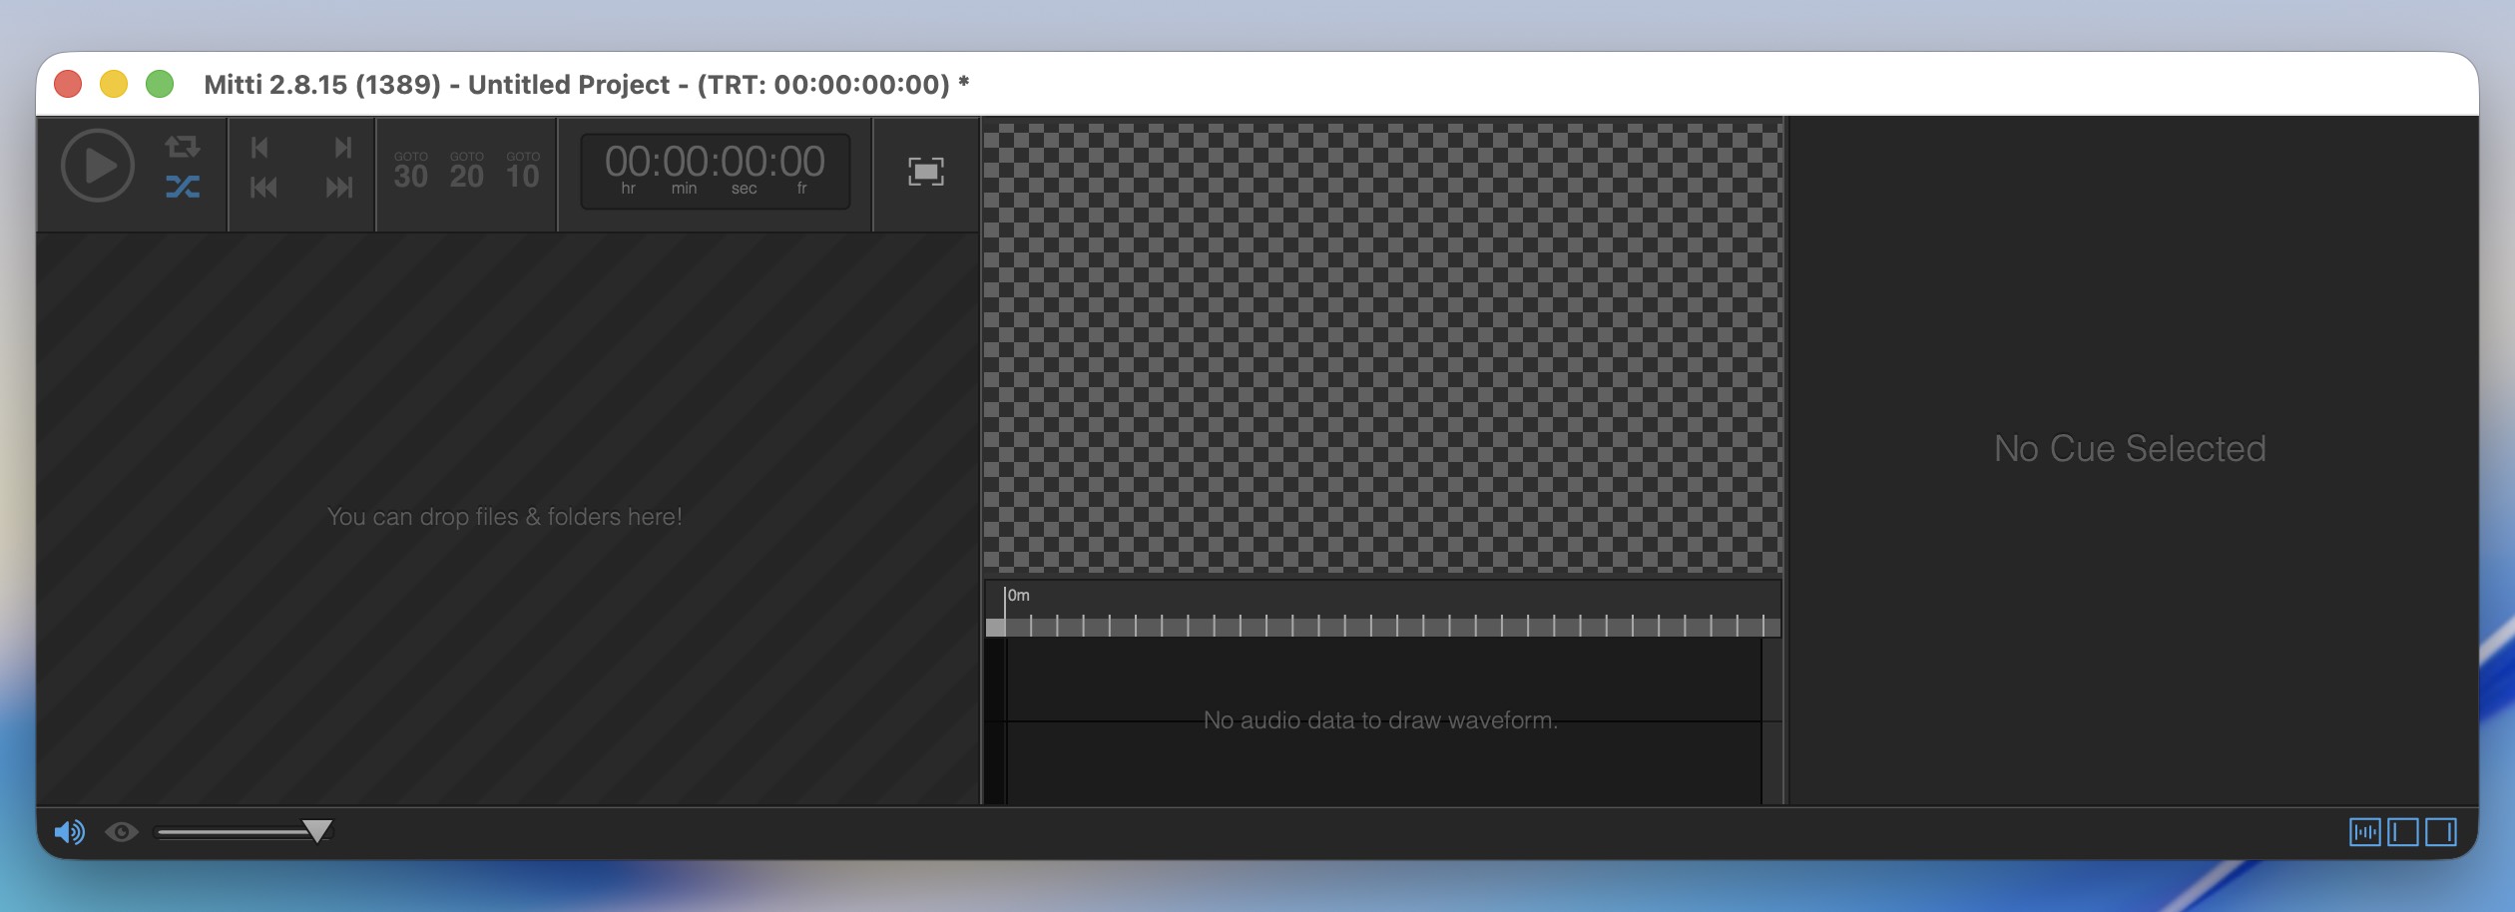Jump to the next cue
The width and height of the screenshot is (2515, 912).
341,148
